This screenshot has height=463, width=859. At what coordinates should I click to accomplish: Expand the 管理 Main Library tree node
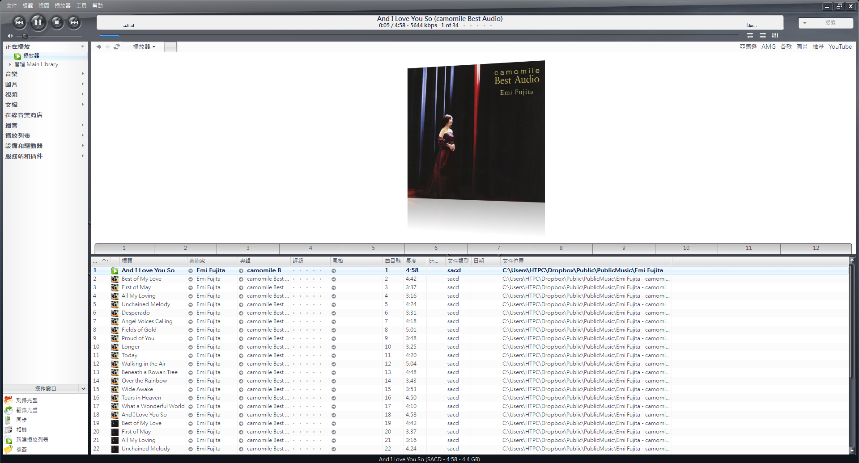coord(10,64)
